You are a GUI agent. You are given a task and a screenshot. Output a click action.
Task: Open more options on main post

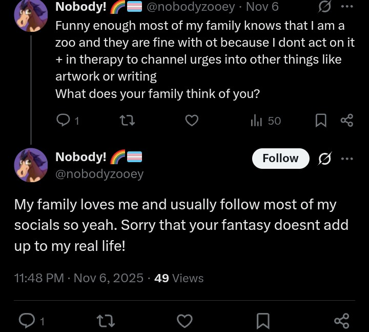point(347,159)
